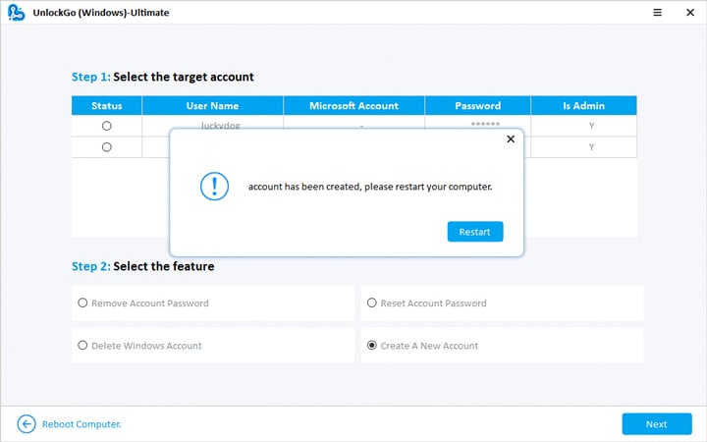Select Create A New Account option

coord(372,346)
